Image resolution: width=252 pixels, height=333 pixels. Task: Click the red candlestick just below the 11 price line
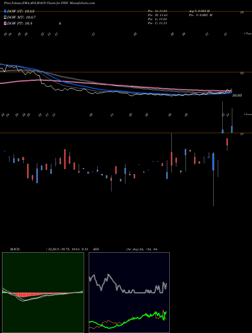(x=227, y=142)
